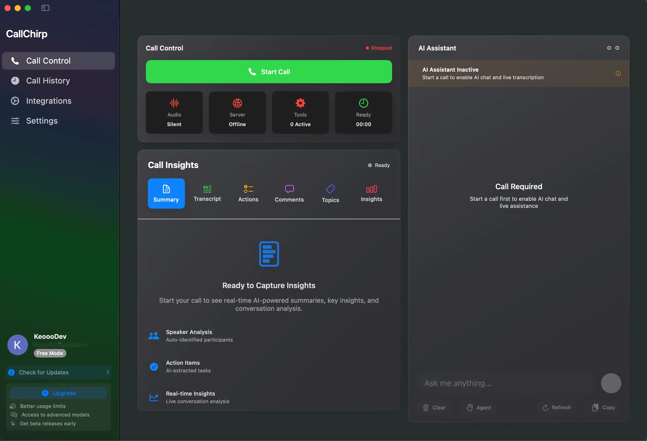
Task: Select the Topics view
Action: click(330, 193)
